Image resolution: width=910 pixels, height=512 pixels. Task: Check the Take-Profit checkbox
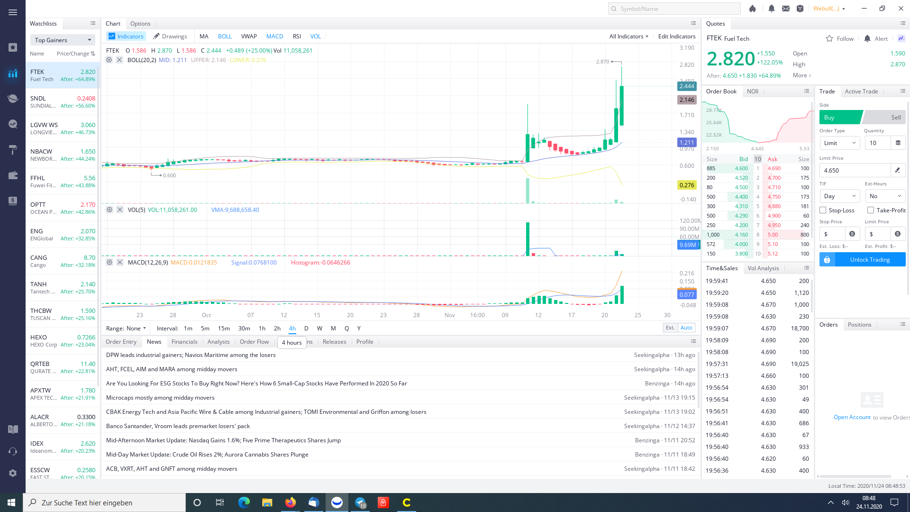[x=871, y=210]
